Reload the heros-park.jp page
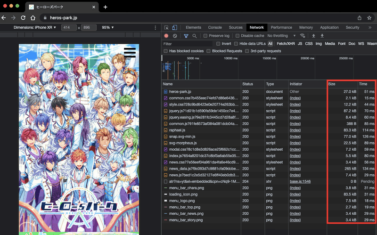This screenshot has height=235, width=377. tap(23, 18)
